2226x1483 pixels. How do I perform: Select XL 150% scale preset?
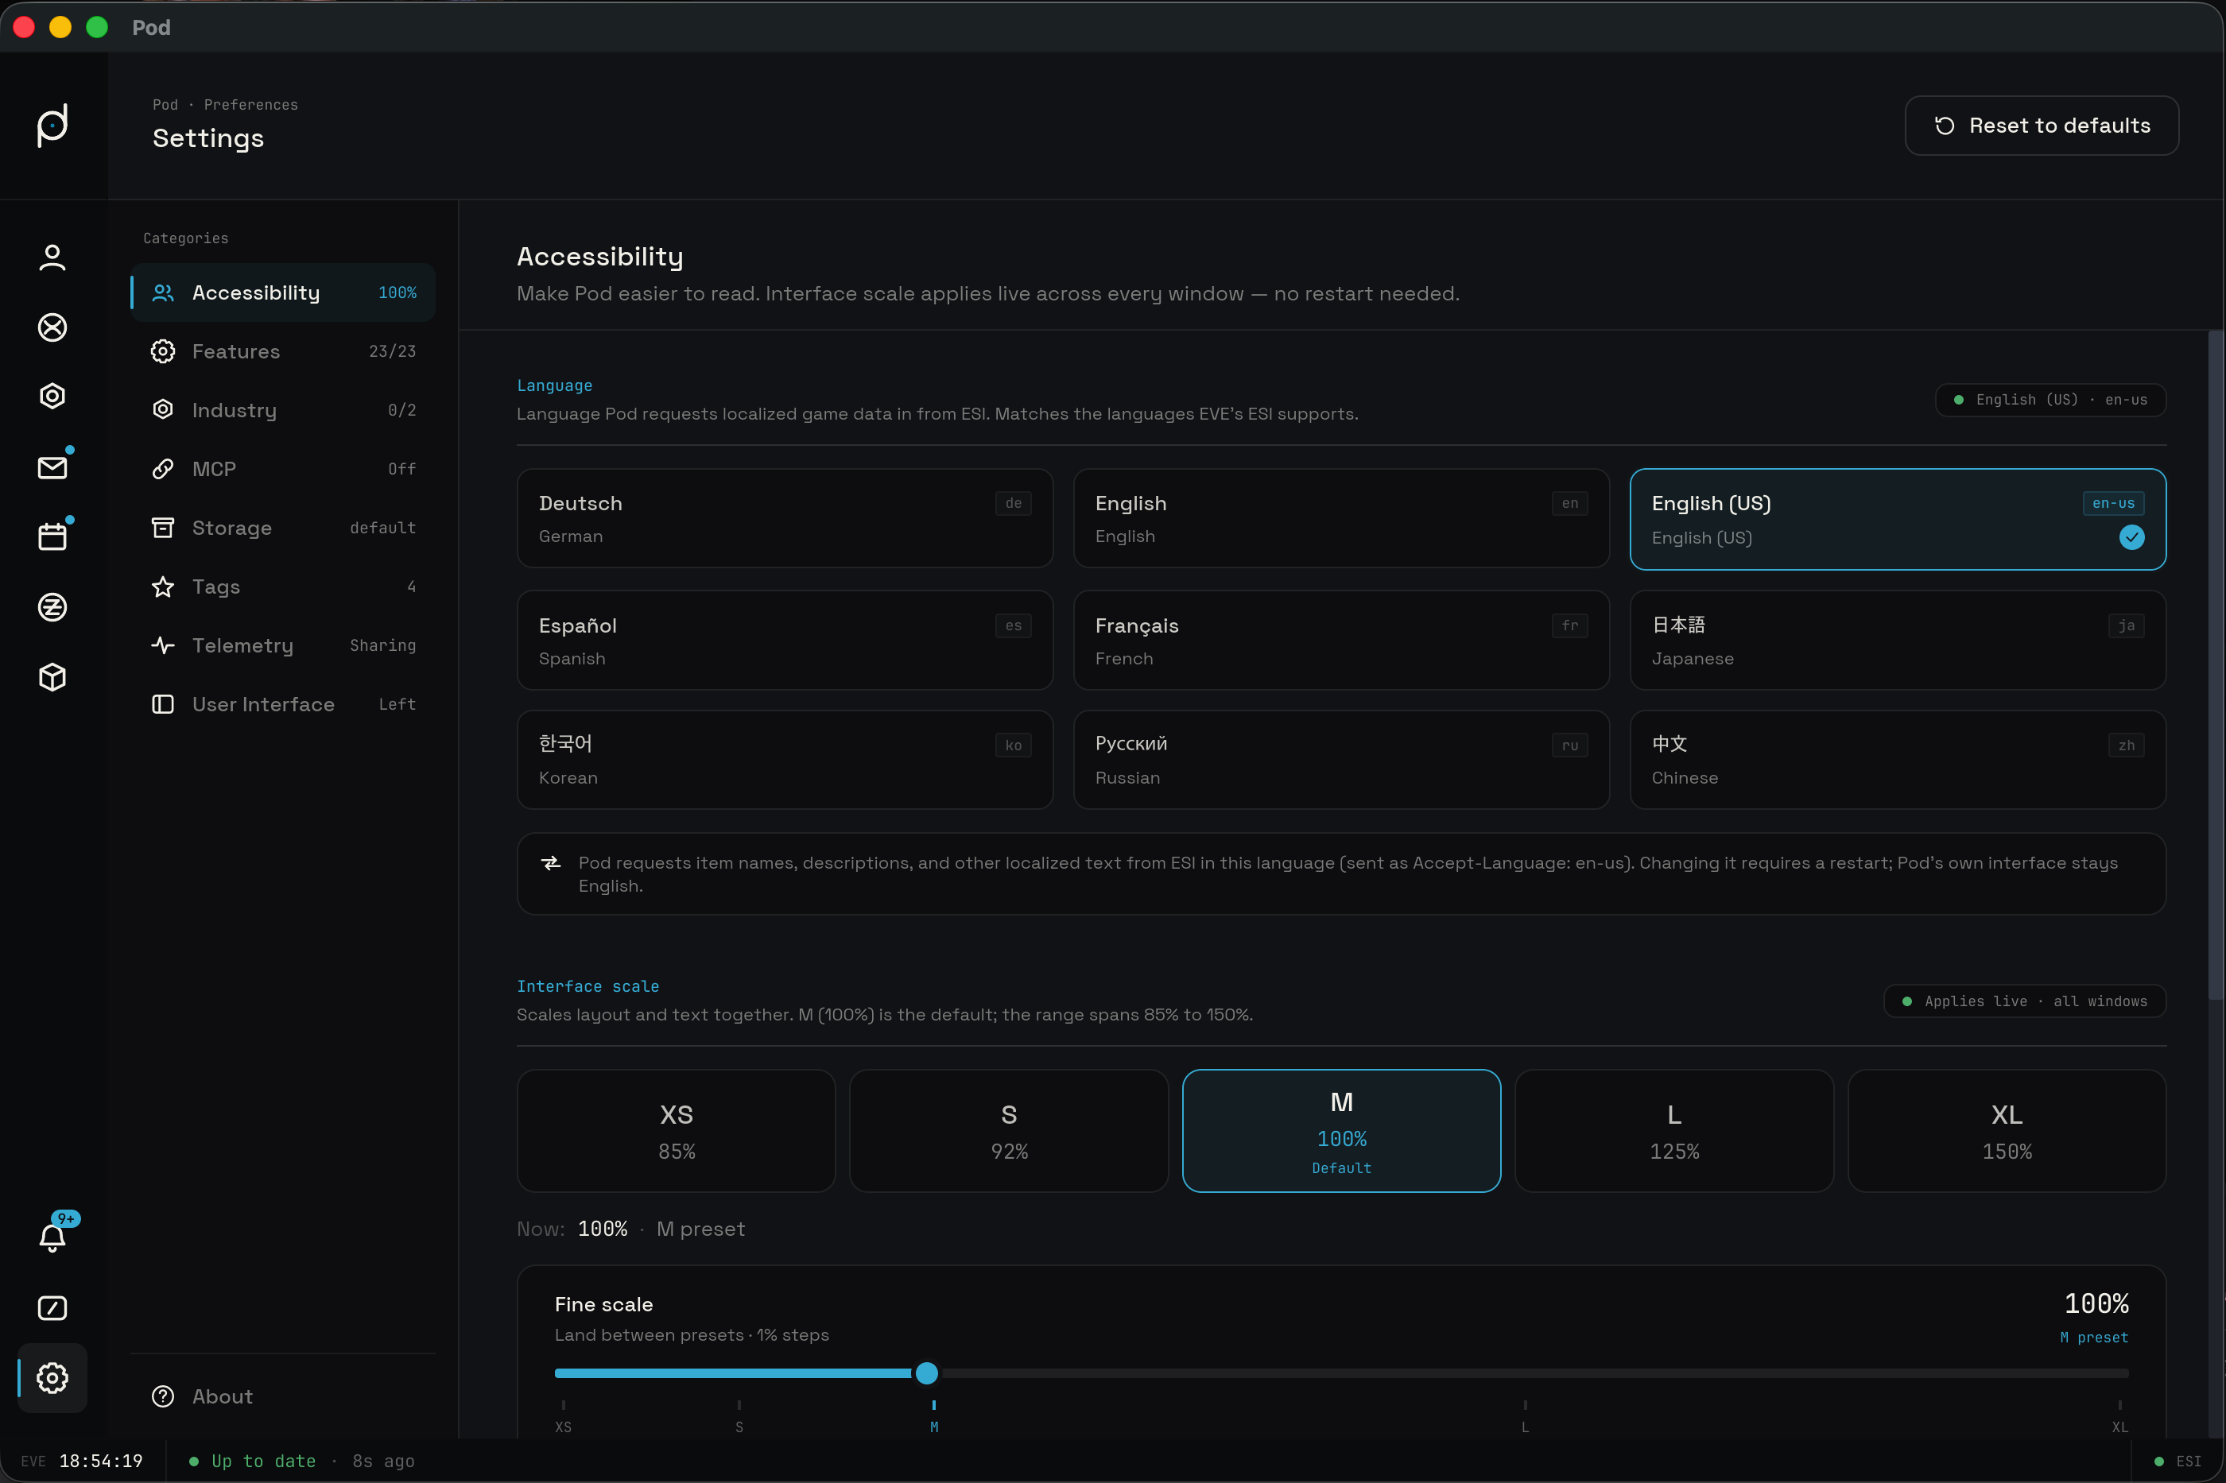point(2007,1131)
